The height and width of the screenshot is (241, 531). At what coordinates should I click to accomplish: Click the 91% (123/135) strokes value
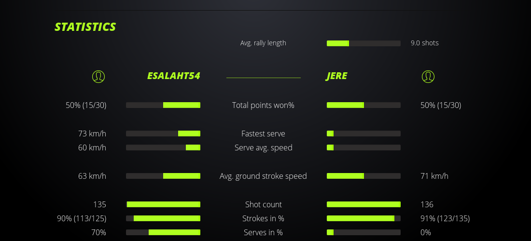click(445, 218)
